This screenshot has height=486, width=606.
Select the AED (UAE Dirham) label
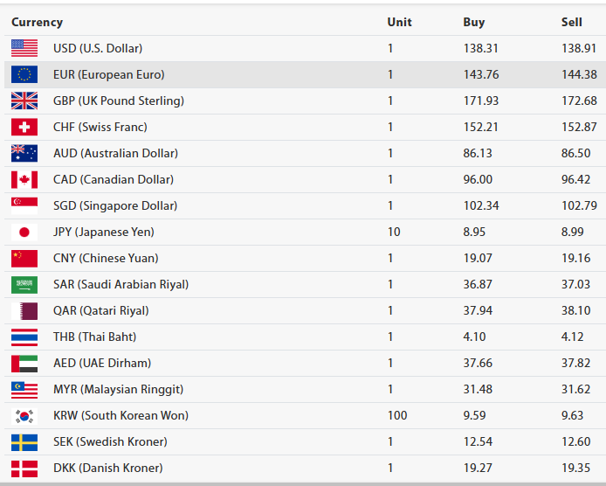(102, 363)
